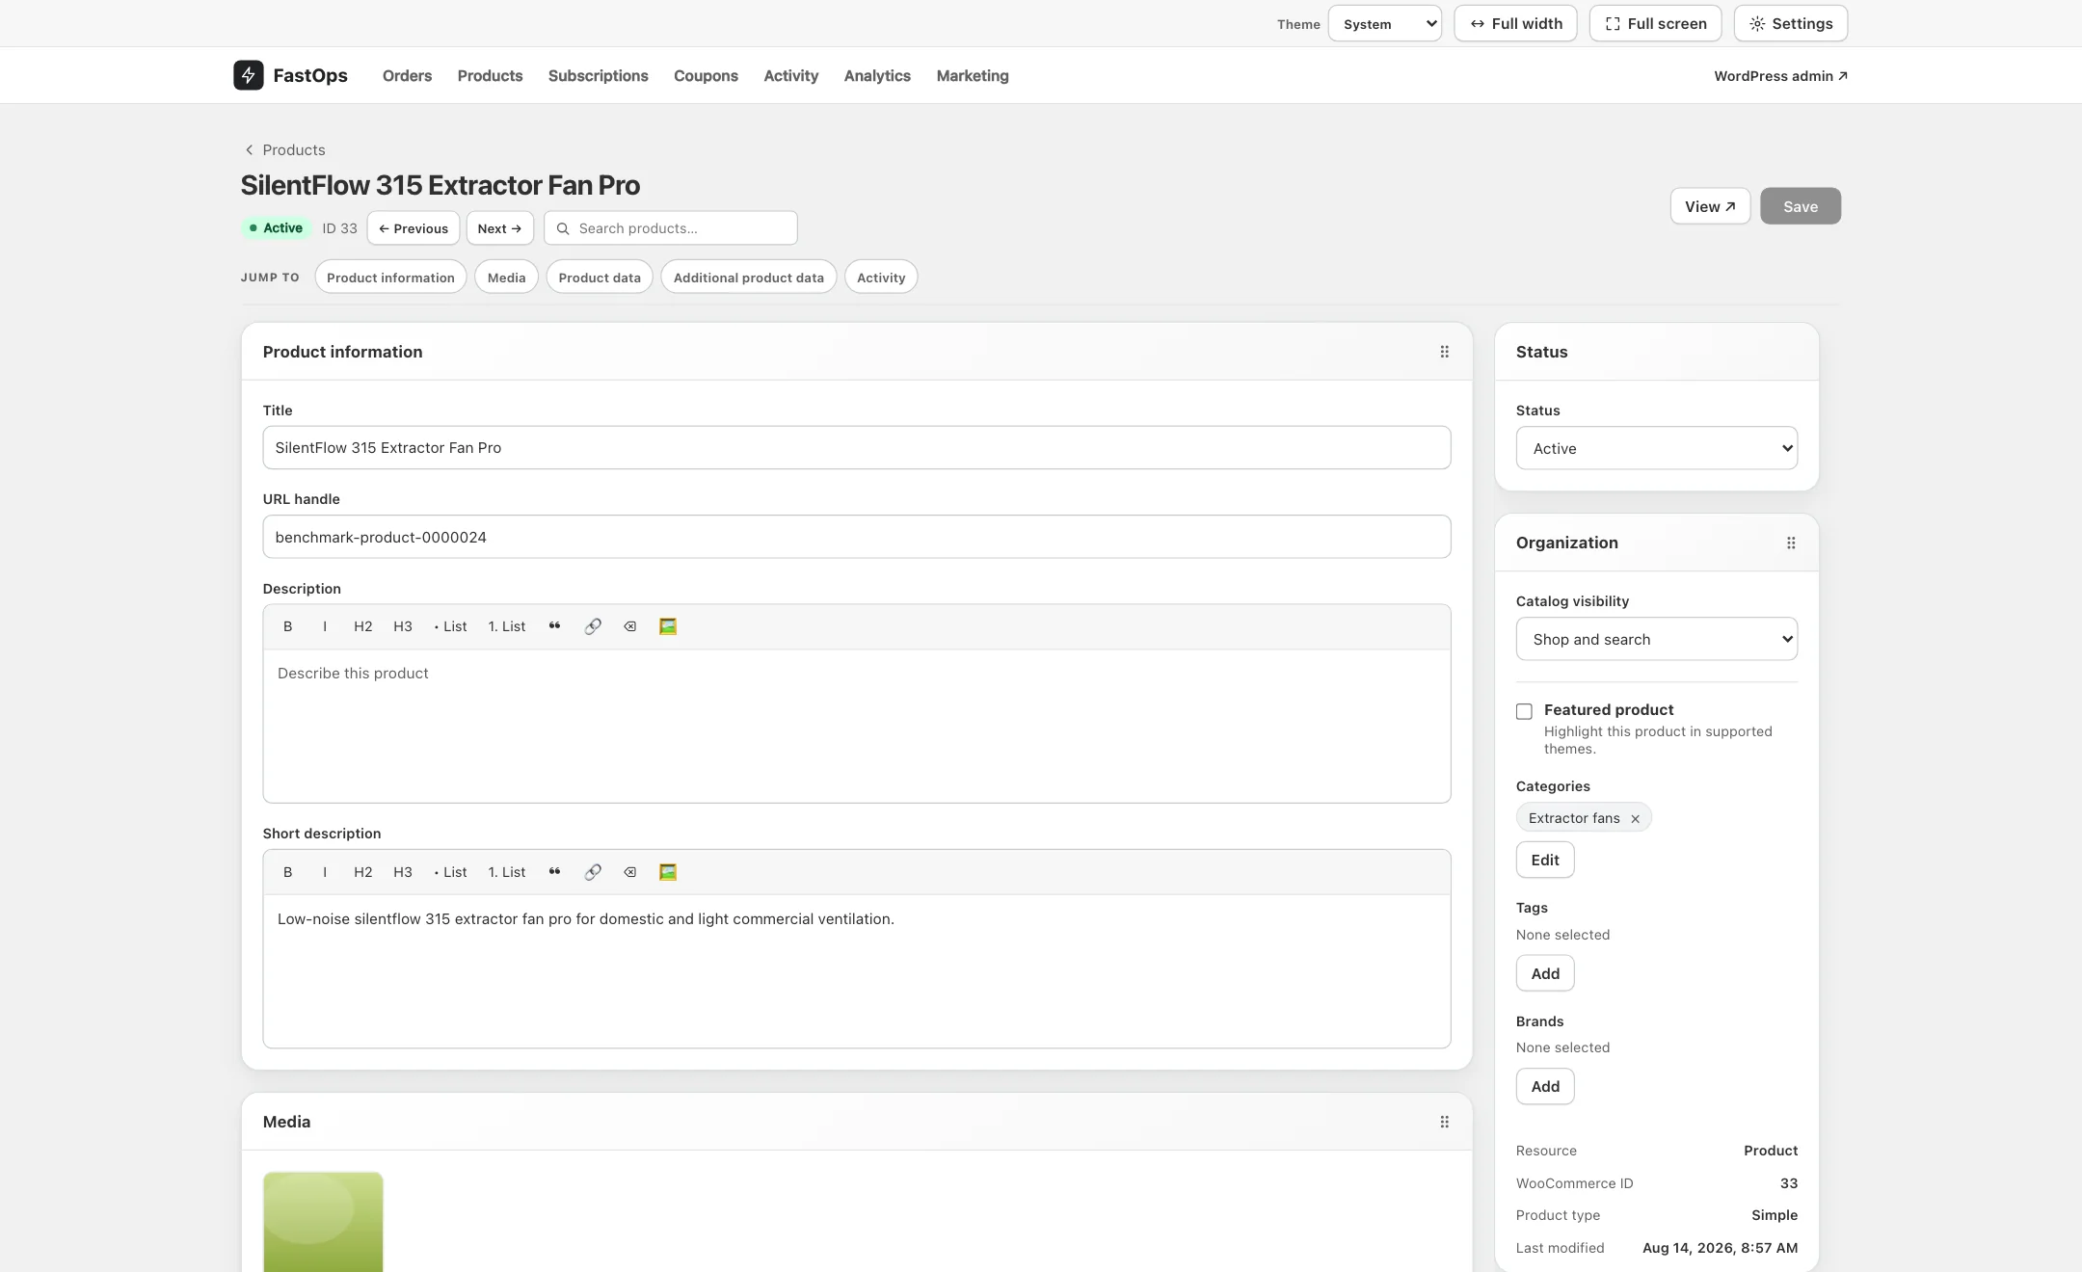Go to the Previous product
This screenshot has width=2082, height=1272.
click(413, 228)
